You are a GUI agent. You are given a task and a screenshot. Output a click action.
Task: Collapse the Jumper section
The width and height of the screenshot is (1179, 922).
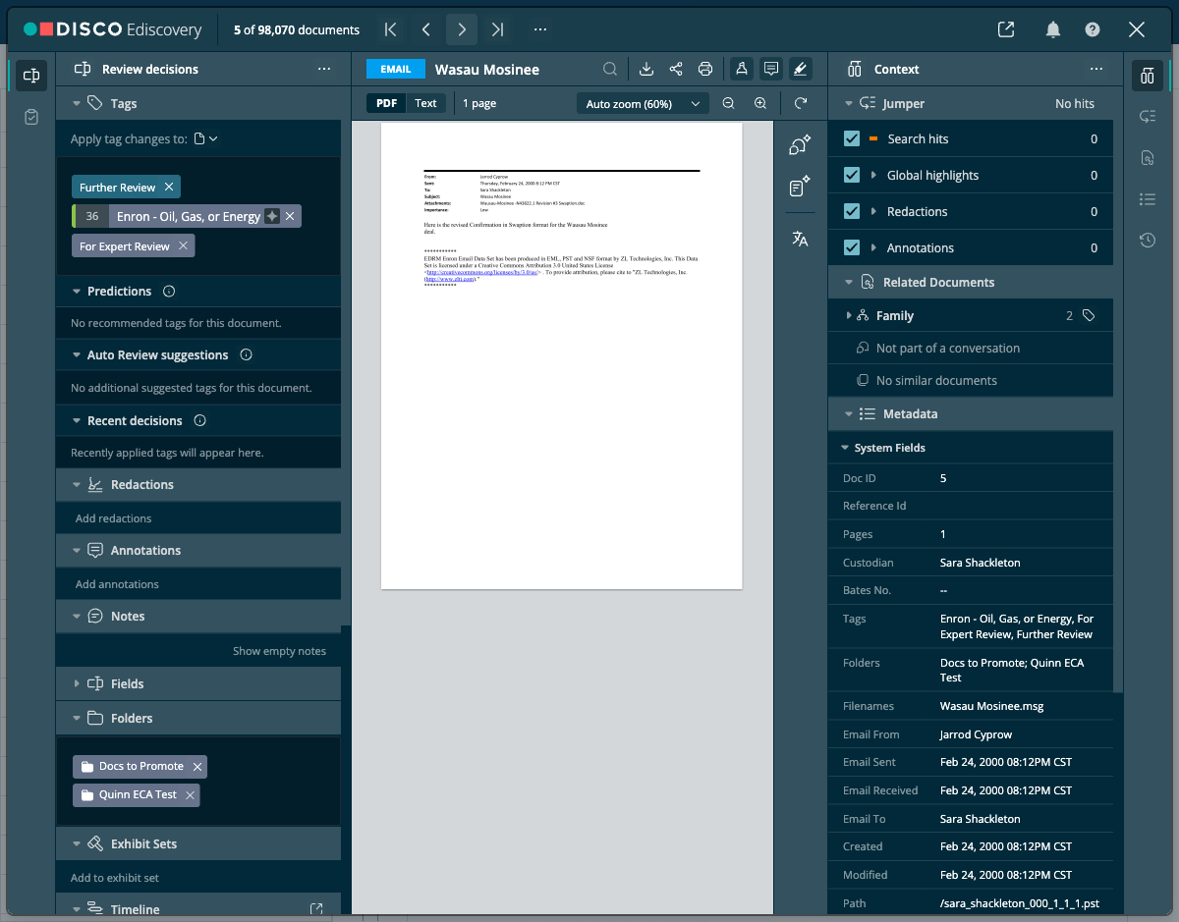tap(849, 103)
